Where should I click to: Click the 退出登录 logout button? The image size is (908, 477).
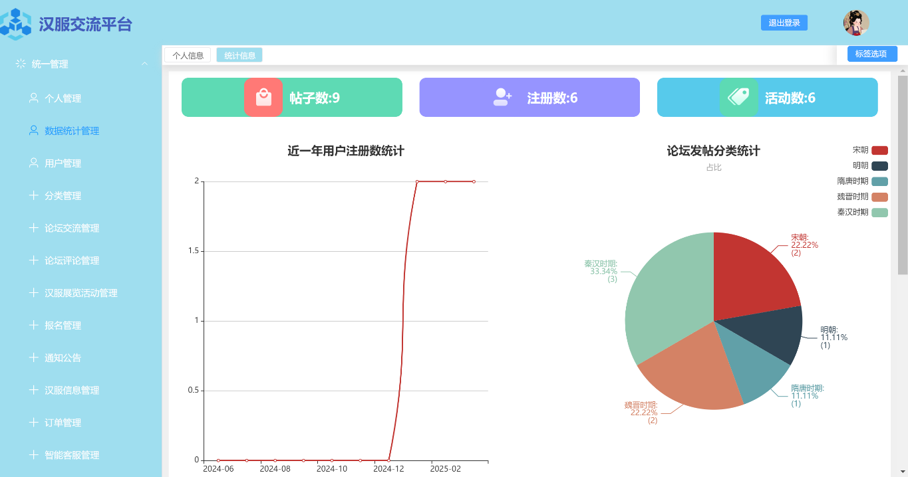pos(784,23)
